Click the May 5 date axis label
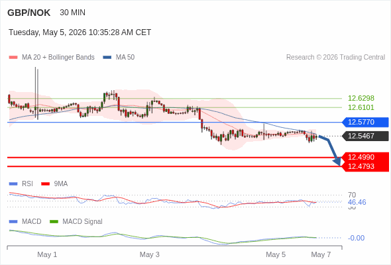 [x=276, y=254]
